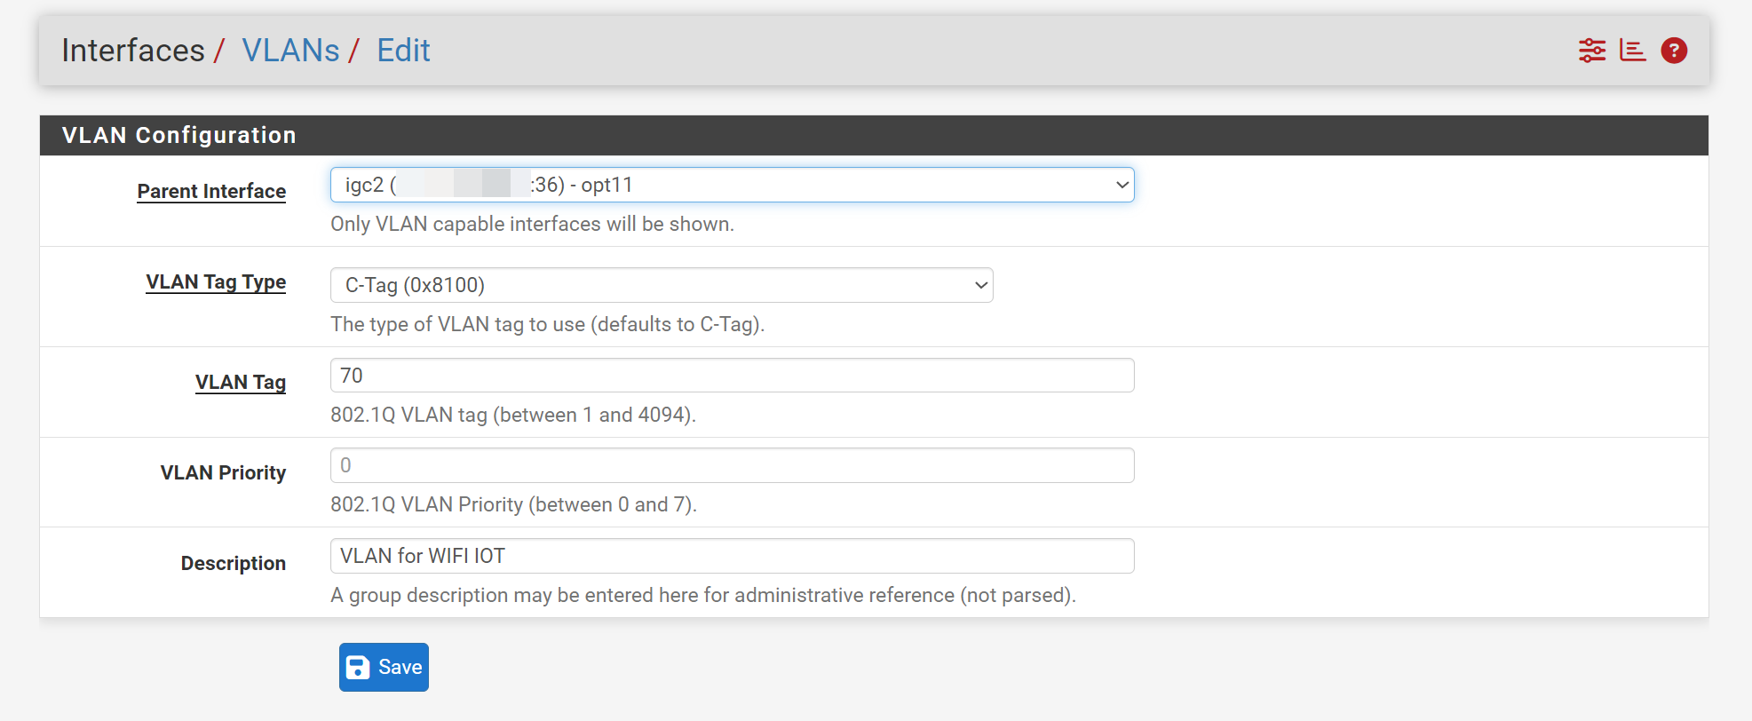The width and height of the screenshot is (1752, 721).
Task: Click the Parent Interface underlined label
Action: (x=211, y=191)
